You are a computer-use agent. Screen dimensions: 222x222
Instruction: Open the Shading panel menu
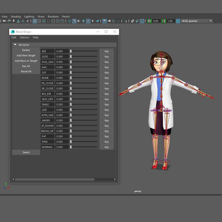[16, 17]
